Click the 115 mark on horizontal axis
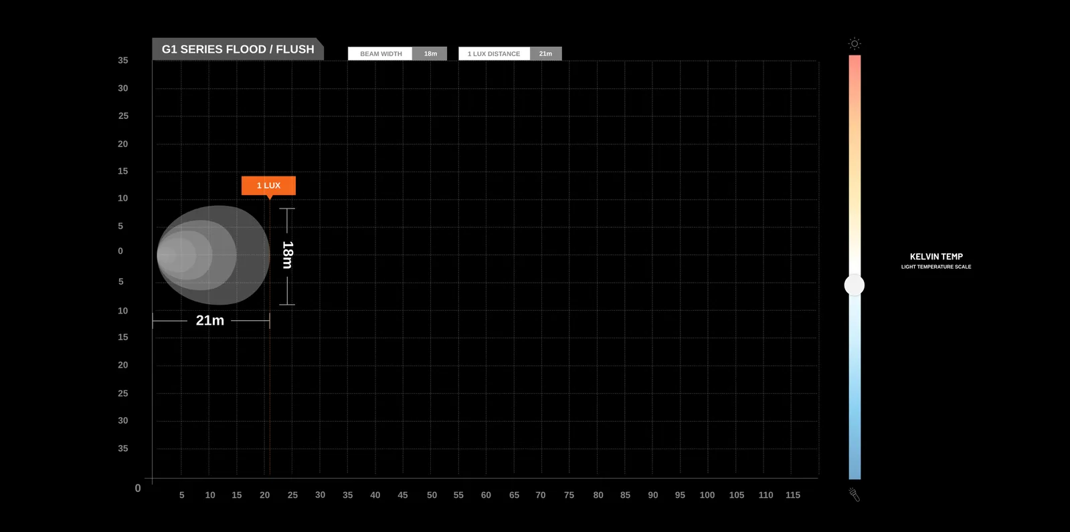The width and height of the screenshot is (1070, 532). (x=793, y=495)
